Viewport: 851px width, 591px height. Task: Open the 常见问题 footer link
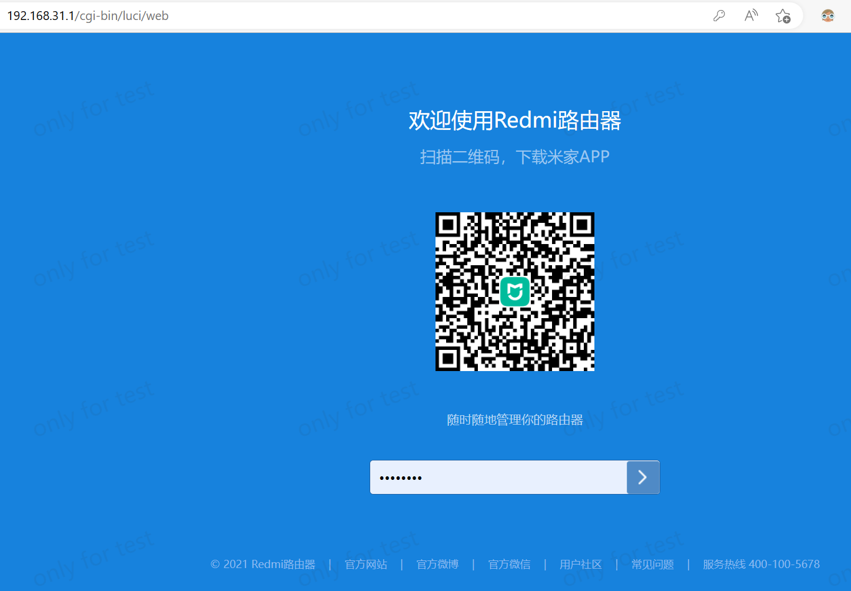(652, 565)
